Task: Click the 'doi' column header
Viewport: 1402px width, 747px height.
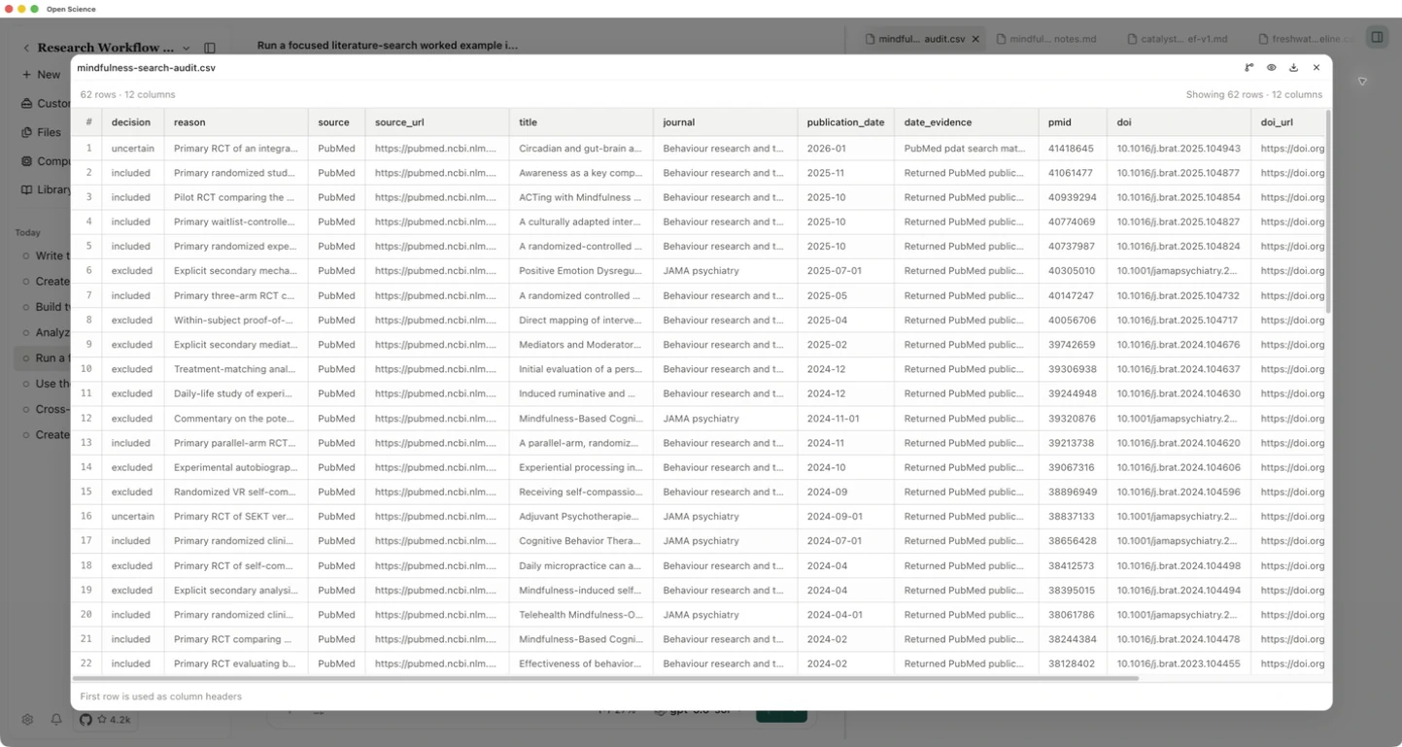Action: pyautogui.click(x=1179, y=122)
